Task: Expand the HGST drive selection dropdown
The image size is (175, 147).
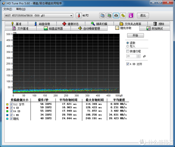Action: pyautogui.click(x=71, y=16)
